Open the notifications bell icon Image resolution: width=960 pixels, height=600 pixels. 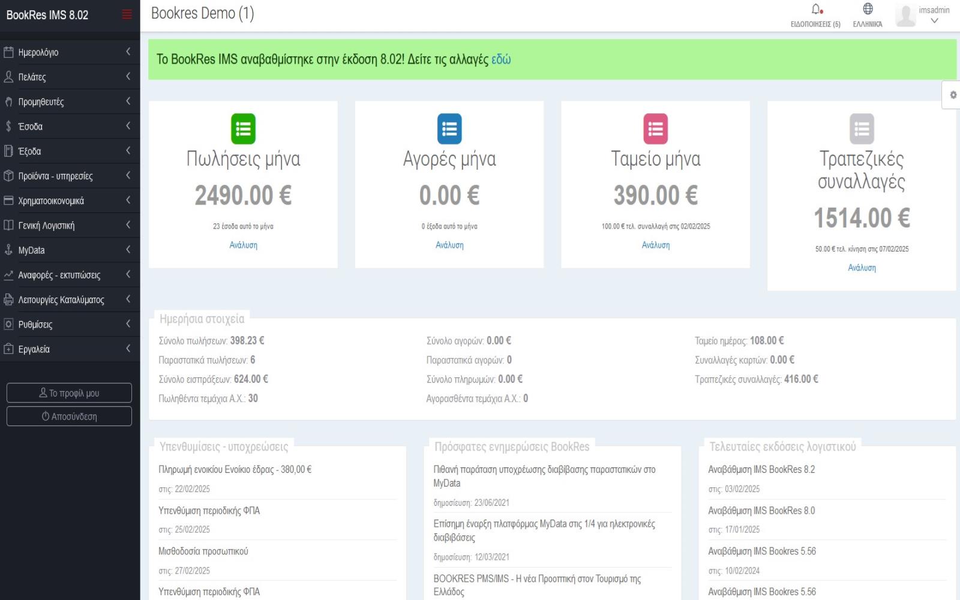coord(817,9)
